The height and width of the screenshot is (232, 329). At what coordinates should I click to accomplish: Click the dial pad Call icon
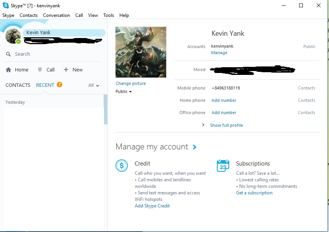40,70
